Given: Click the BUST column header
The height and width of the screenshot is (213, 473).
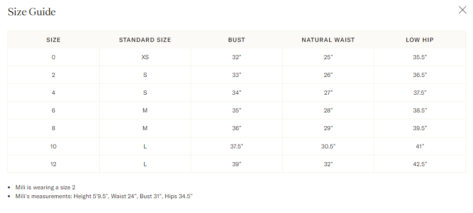Looking at the screenshot, I should 236,40.
